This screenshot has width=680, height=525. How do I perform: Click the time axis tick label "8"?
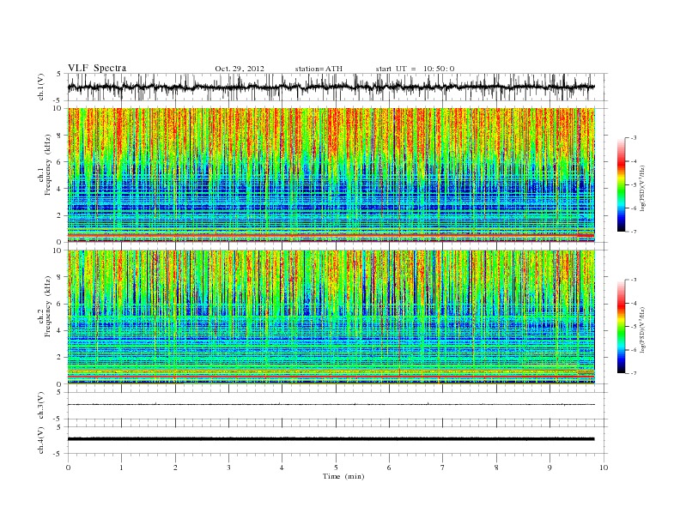click(496, 468)
